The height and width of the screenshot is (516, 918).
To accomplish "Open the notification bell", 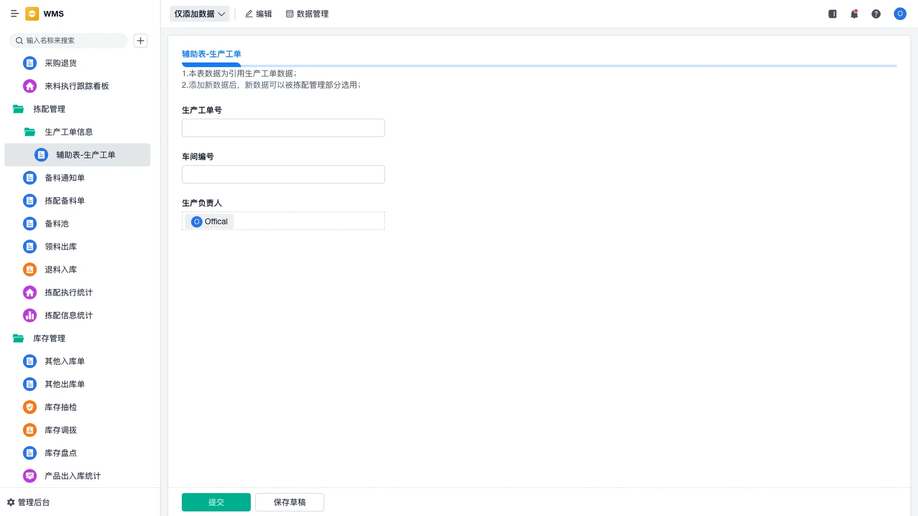I will point(854,14).
